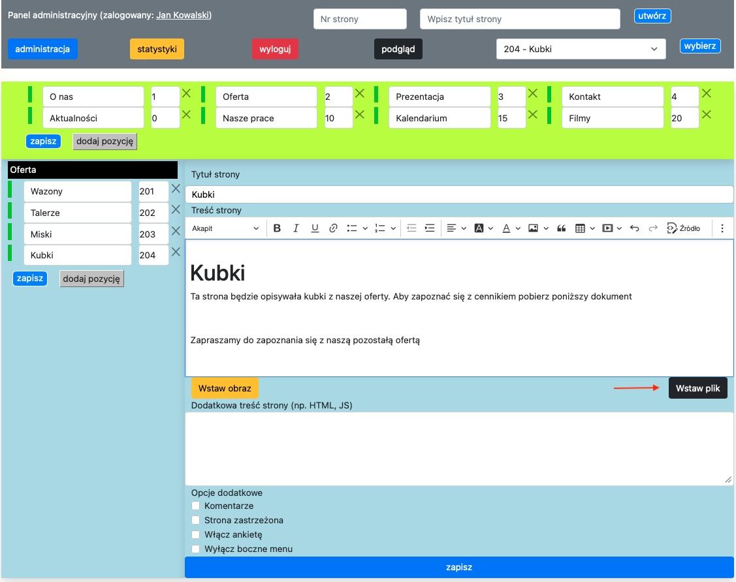Remove the Kontakt menu entry
Image resolution: width=736 pixels, height=582 pixels.
click(706, 93)
